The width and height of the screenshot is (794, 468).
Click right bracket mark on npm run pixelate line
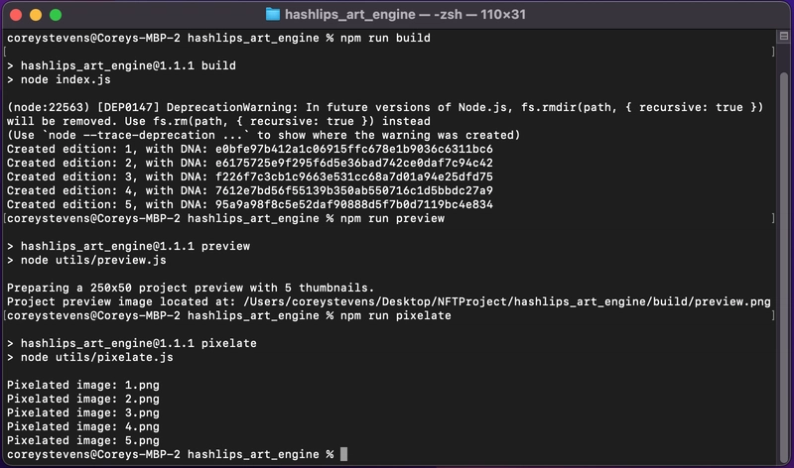click(x=773, y=315)
